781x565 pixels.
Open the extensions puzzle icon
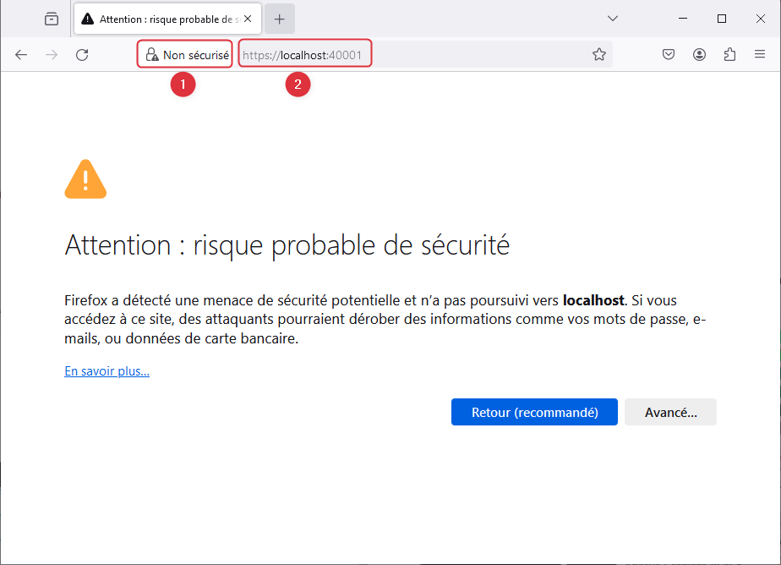point(729,54)
